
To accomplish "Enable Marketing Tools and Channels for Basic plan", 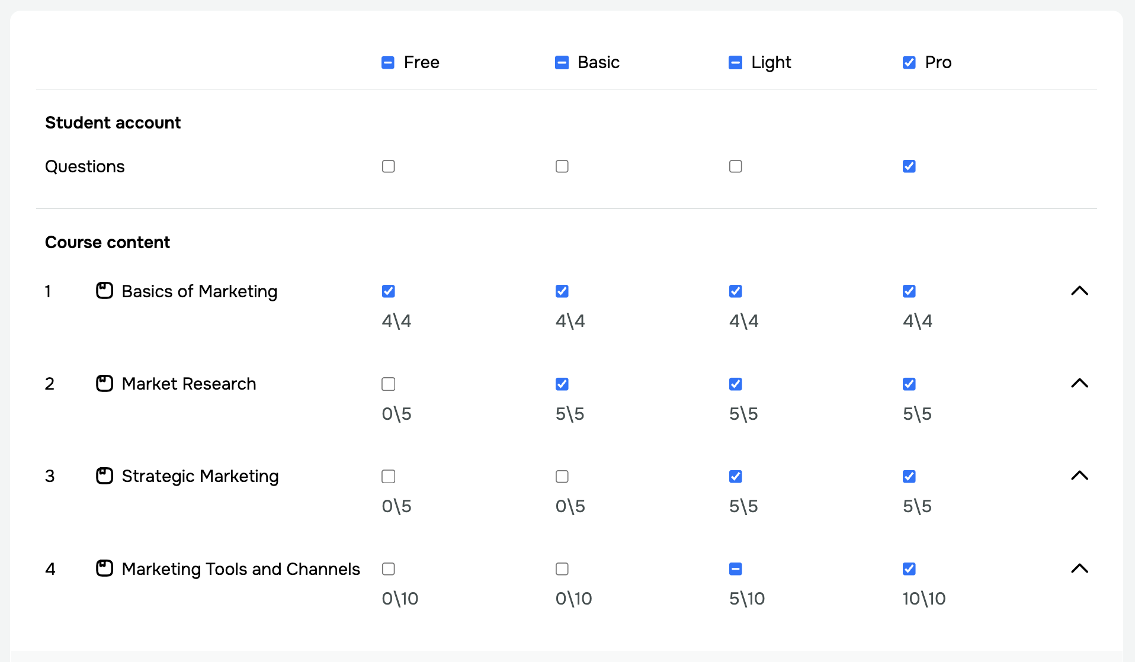I will point(562,568).
